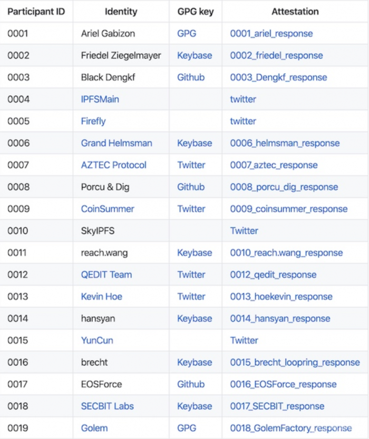The width and height of the screenshot is (369, 439).
Task: Open Kevin Hoe's Twitter key link
Action: click(191, 296)
